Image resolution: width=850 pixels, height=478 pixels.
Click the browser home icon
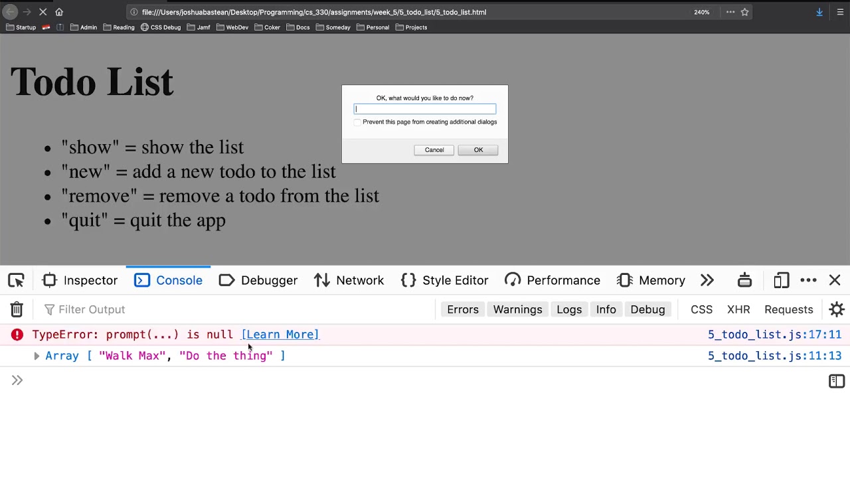pos(59,12)
